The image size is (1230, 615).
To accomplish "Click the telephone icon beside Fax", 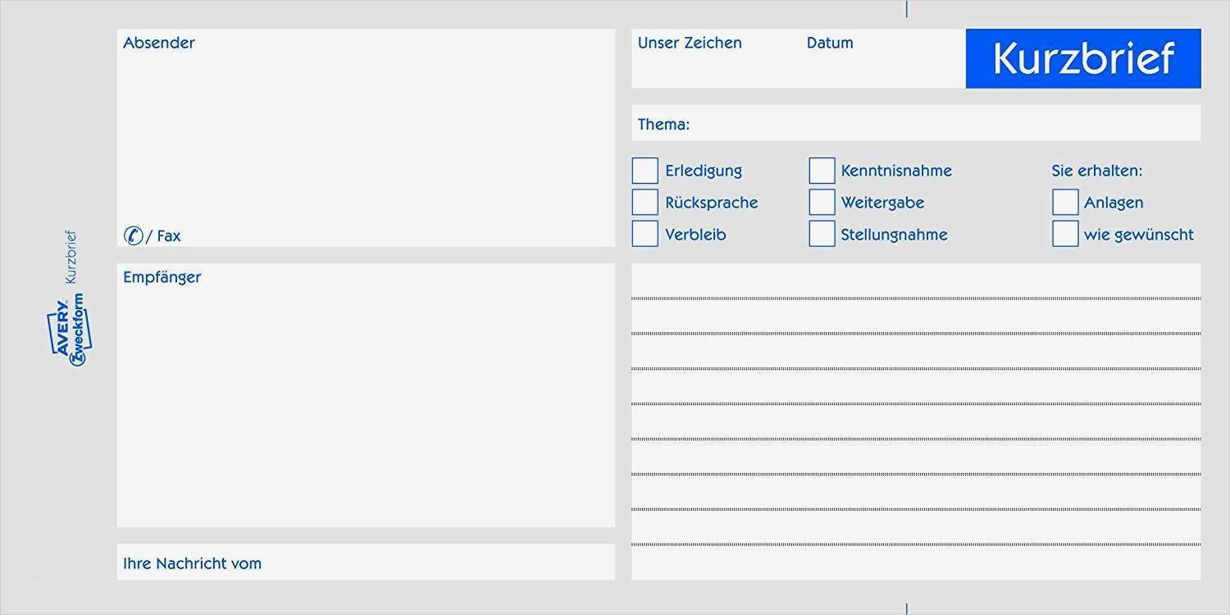I will (133, 235).
